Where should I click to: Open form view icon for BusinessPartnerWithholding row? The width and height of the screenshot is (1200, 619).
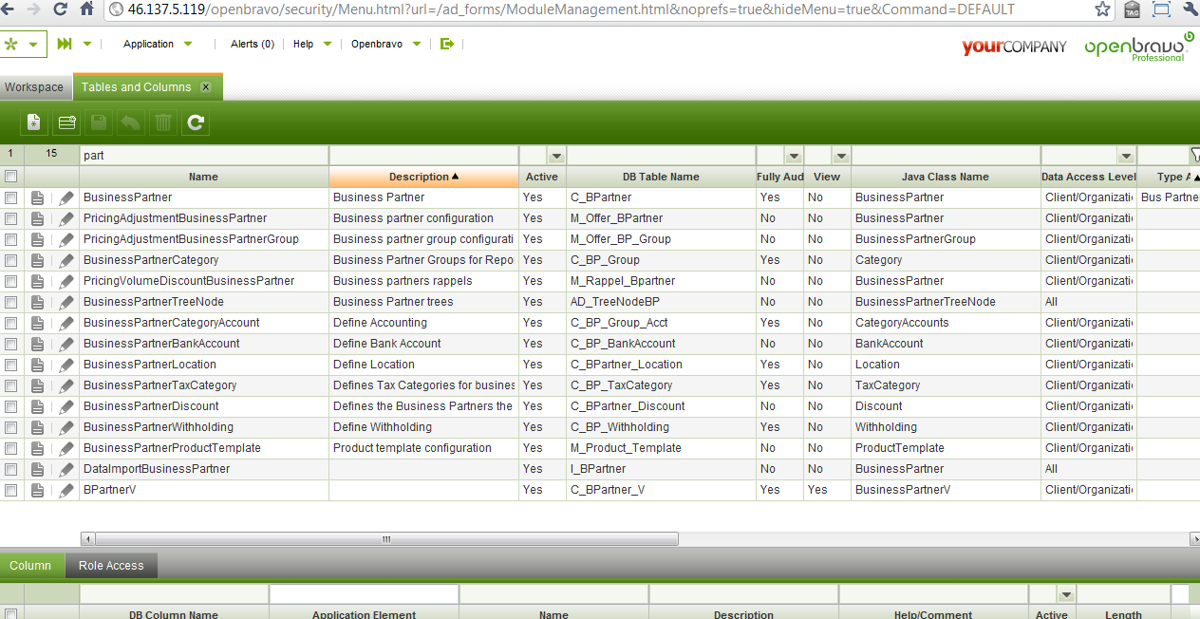[37, 427]
